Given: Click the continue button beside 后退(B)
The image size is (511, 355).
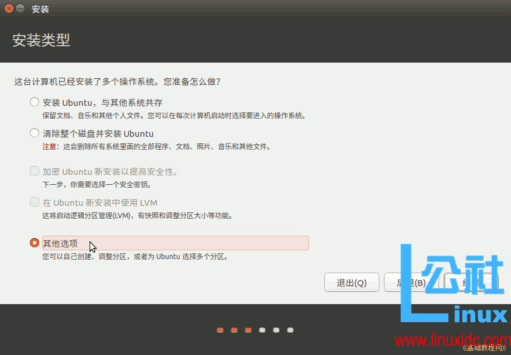Looking at the screenshot, I should click(x=471, y=282).
